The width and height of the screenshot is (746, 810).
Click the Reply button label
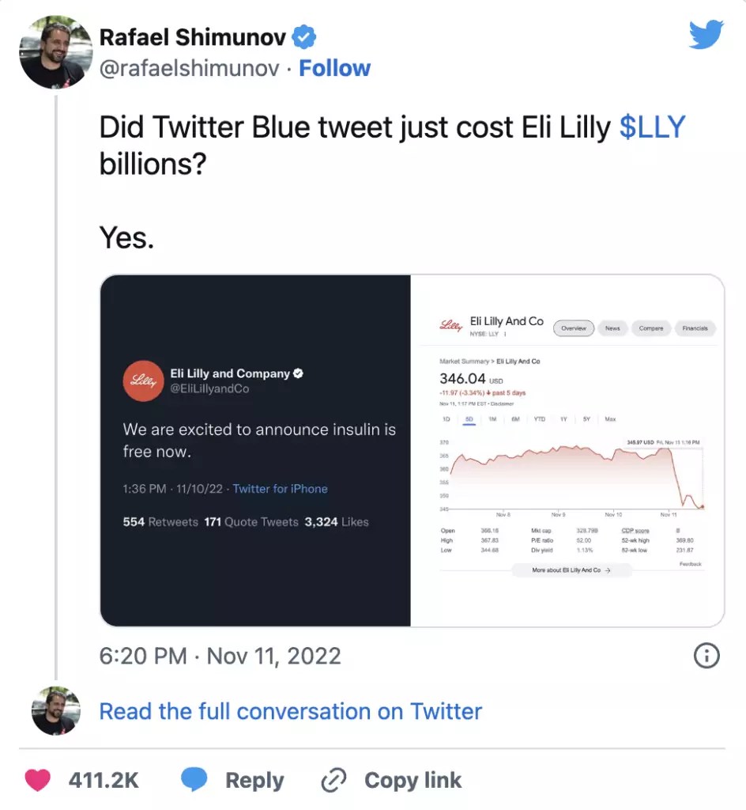(254, 780)
